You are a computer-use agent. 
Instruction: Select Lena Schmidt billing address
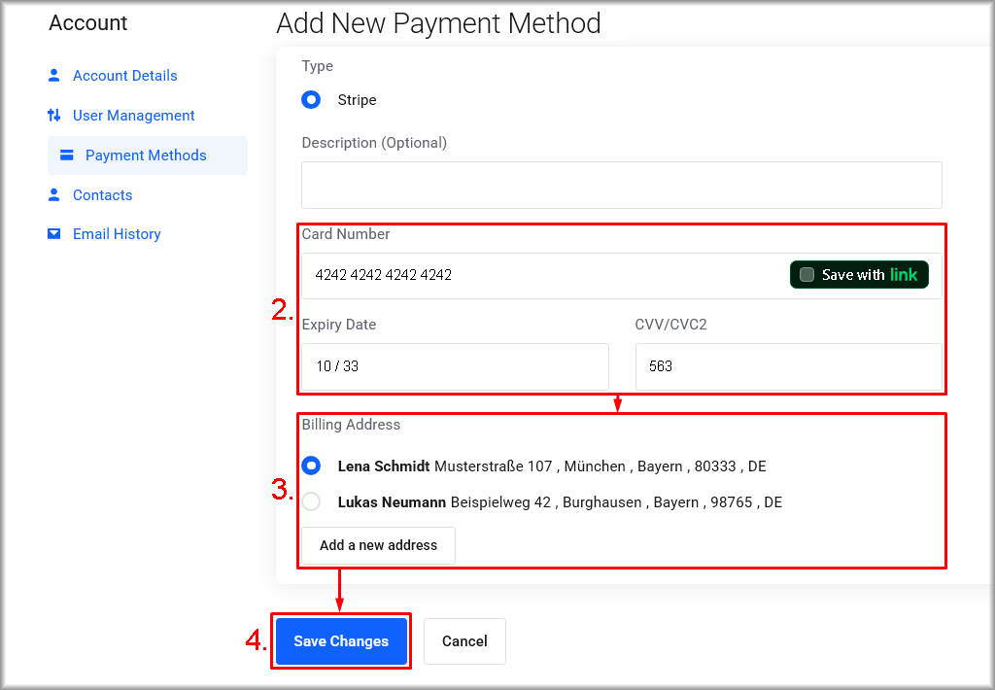coord(311,466)
